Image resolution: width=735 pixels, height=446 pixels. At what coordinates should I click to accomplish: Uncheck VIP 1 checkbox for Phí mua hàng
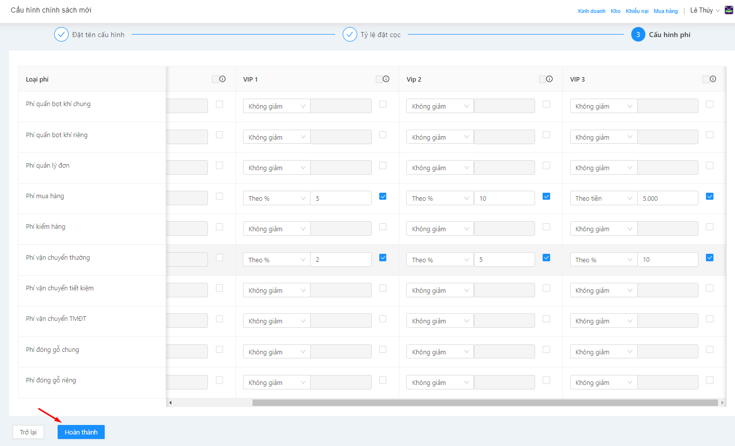click(x=383, y=196)
